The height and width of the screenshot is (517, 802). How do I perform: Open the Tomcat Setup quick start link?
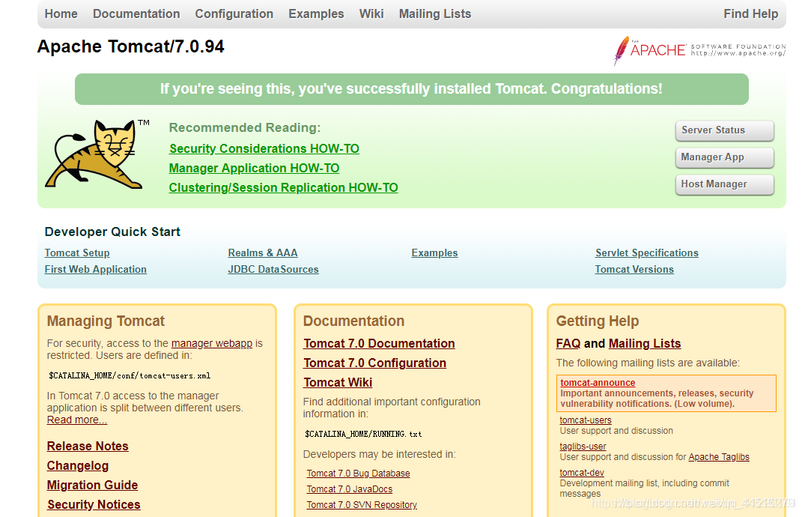click(76, 253)
